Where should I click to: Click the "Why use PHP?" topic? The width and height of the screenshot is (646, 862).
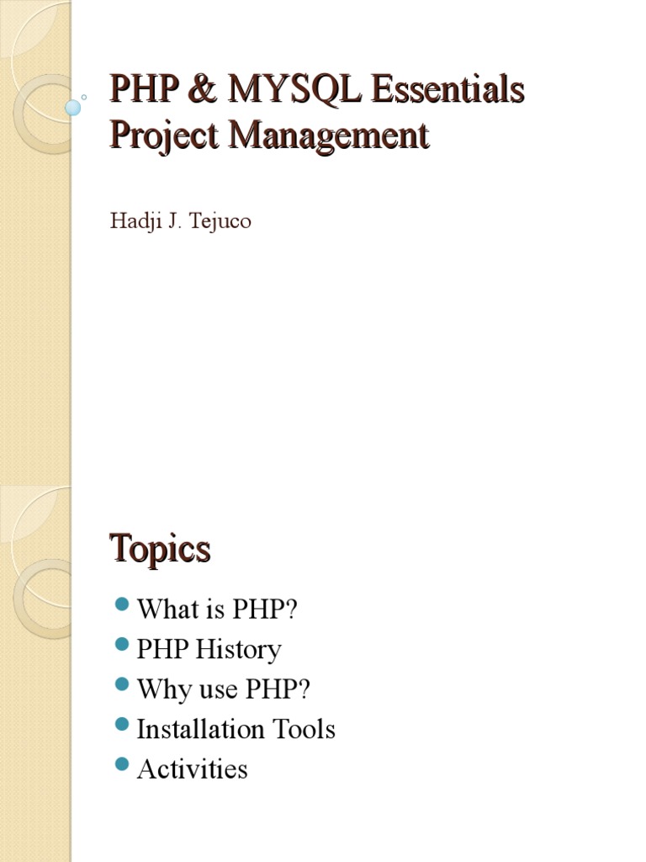click(x=223, y=689)
